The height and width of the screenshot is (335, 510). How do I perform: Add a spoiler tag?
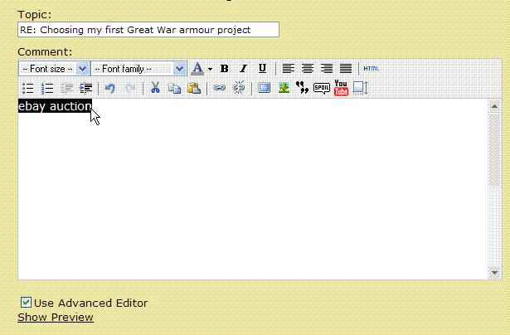click(x=322, y=88)
